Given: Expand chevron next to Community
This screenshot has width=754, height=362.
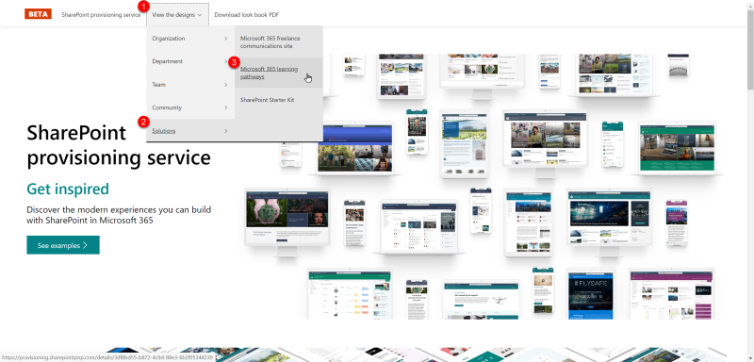Looking at the screenshot, I should (225, 107).
